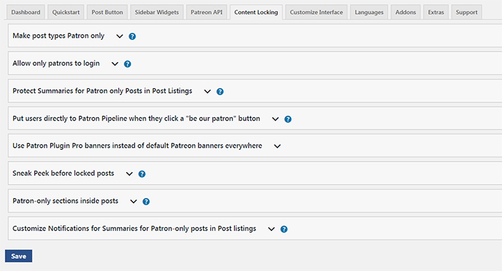502x271 pixels.
Task: Expand Protect Summaries for Patron only Posts chevron
Action: pos(207,91)
